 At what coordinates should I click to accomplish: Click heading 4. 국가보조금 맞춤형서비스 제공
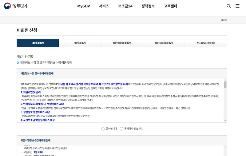[38, 120]
